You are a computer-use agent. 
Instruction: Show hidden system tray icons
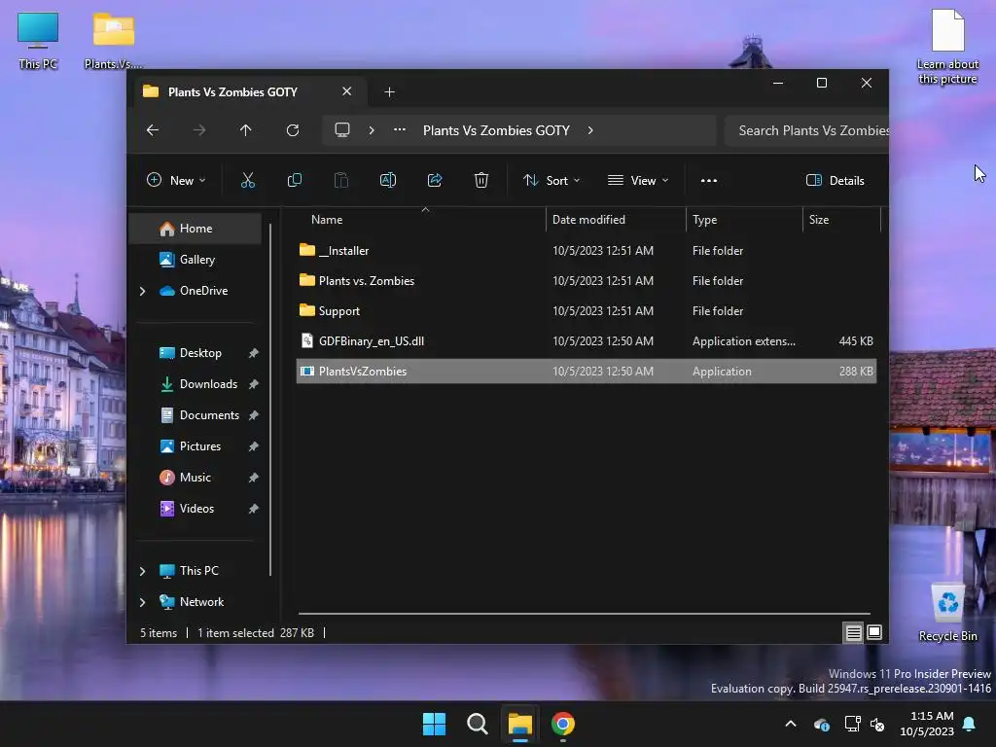(x=791, y=724)
